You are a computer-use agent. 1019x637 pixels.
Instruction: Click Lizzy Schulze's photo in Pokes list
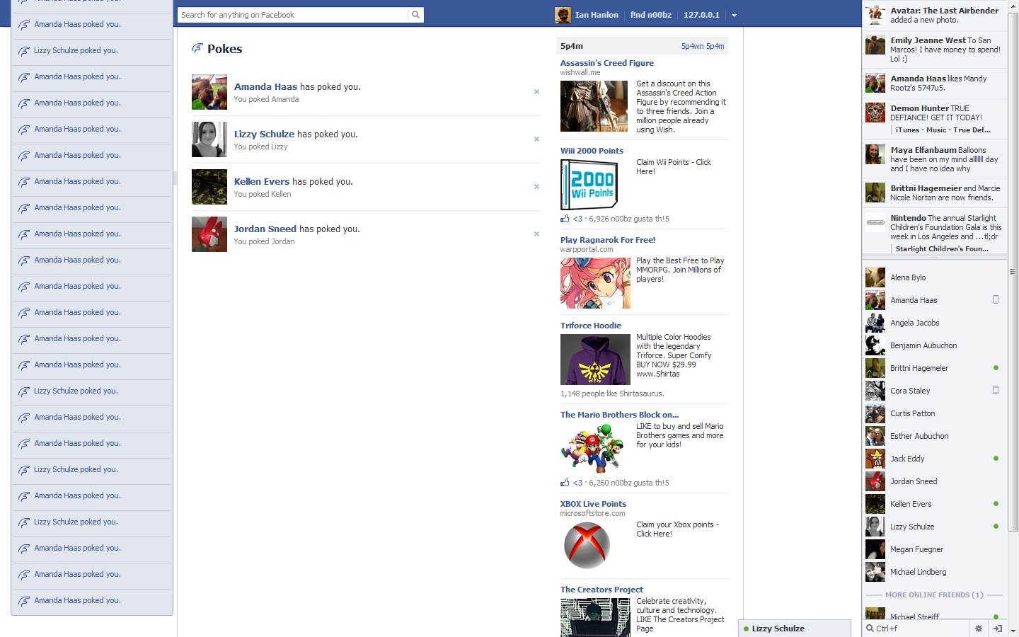pos(209,139)
